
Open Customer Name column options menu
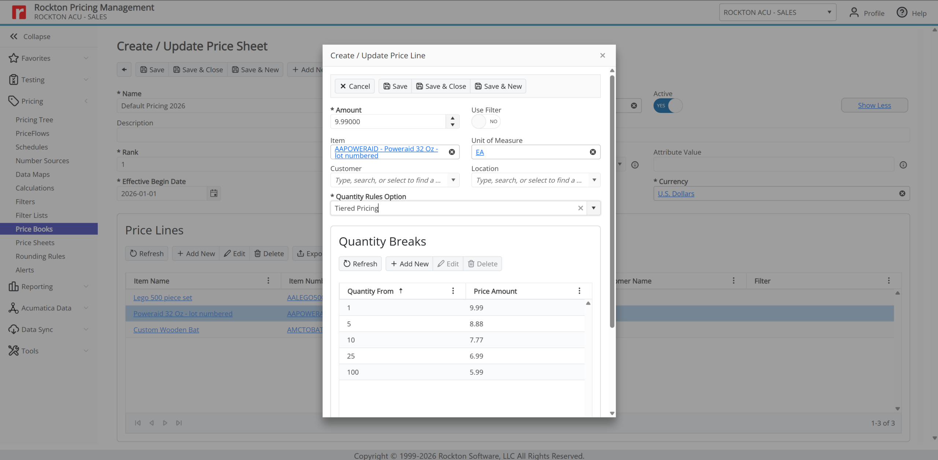coord(733,280)
